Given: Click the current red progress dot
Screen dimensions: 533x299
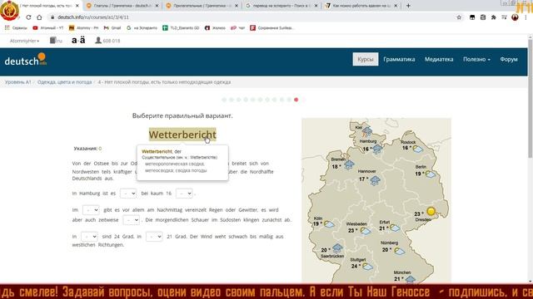Looking at the screenshot, I should tap(296, 100).
